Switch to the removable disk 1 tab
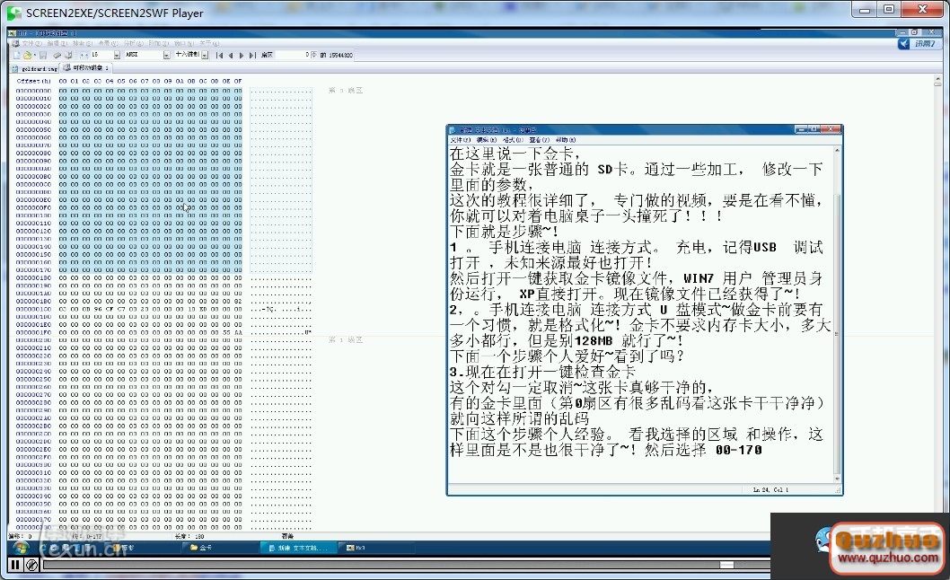 pyautogui.click(x=85, y=68)
